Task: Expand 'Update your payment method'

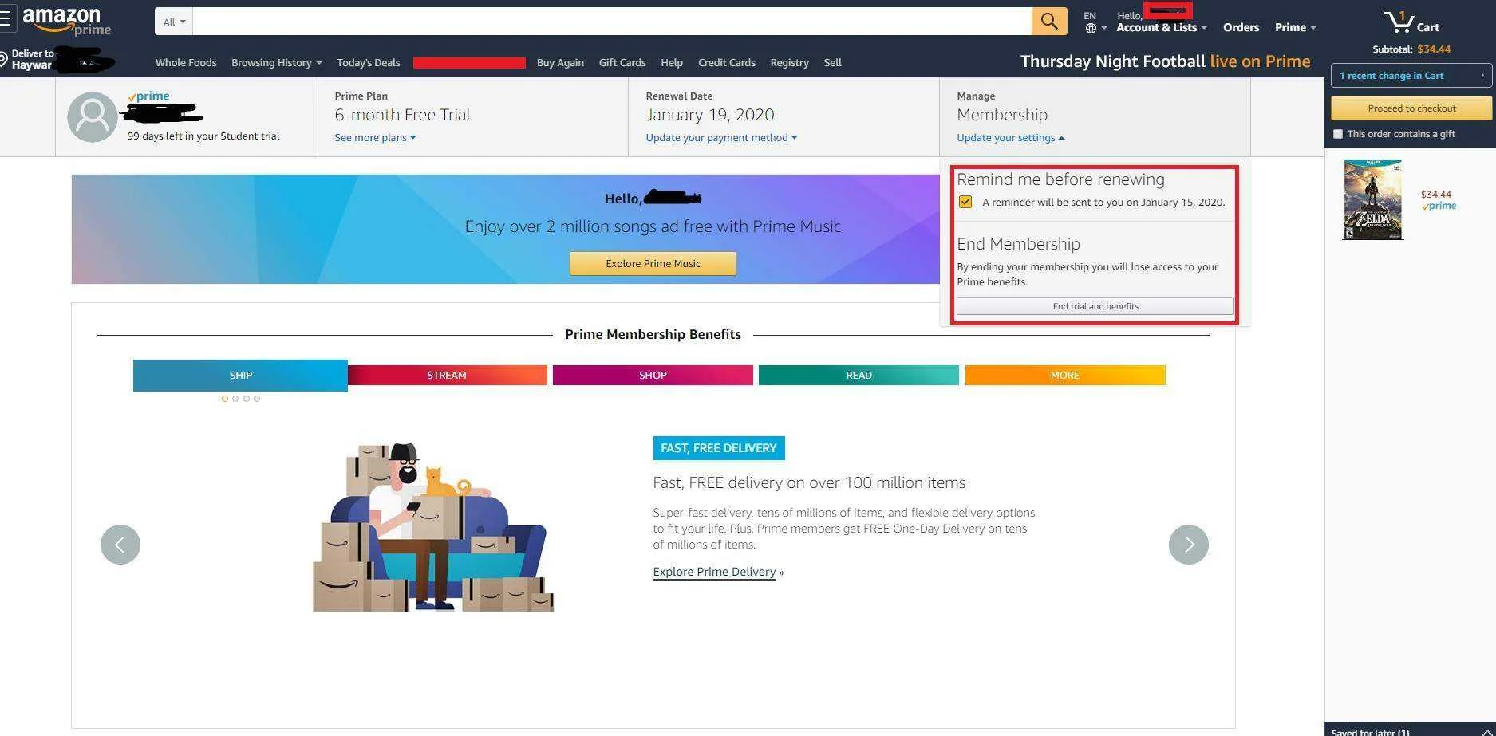Action: (x=721, y=137)
